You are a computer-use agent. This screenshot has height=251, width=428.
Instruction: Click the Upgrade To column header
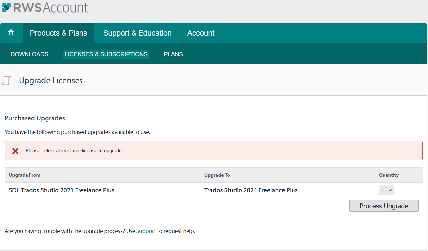click(x=217, y=175)
